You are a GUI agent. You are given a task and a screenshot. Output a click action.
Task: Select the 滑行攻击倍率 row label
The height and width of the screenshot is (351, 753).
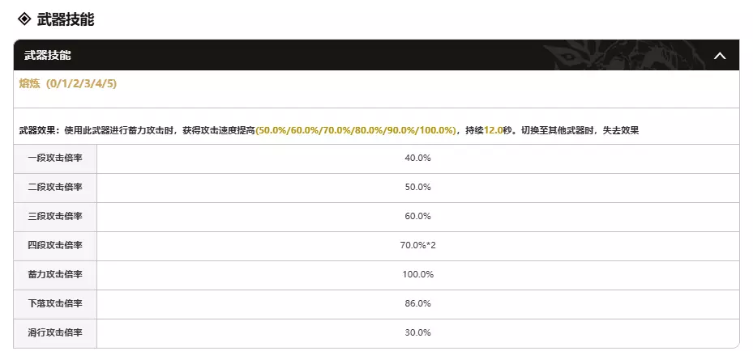[55, 332]
